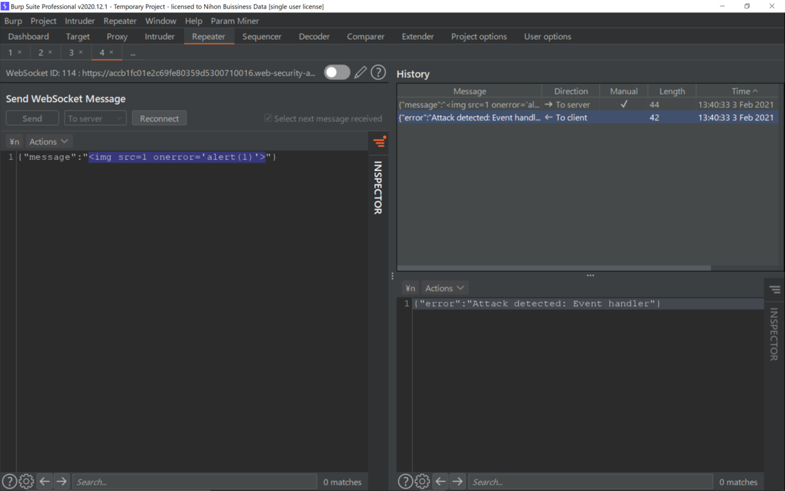Select the To server history row
Screen dimensions: 785x491
click(588, 105)
